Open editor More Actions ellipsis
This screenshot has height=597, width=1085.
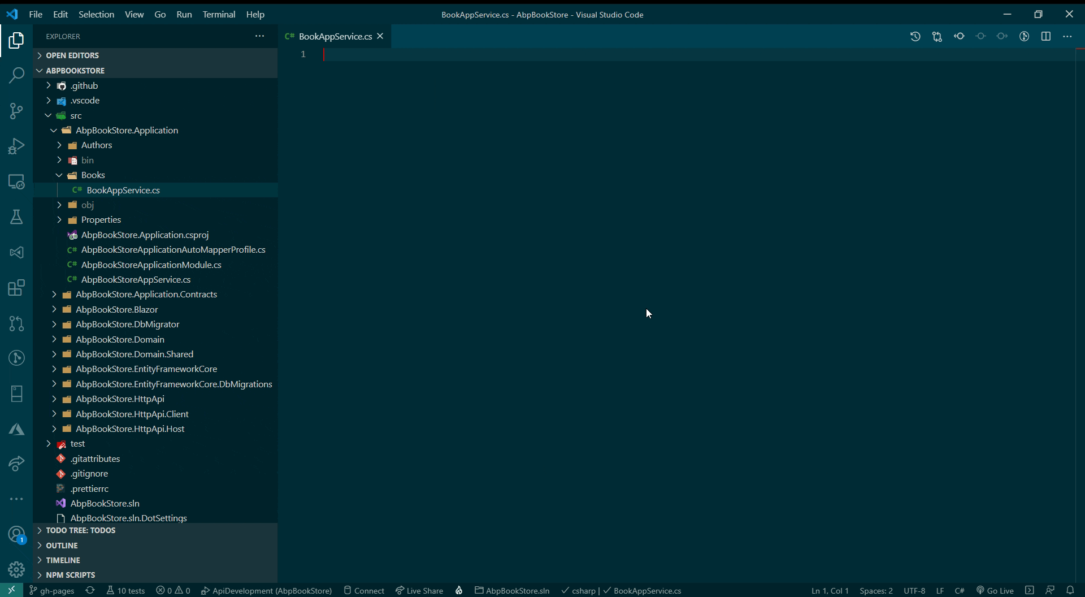click(x=1067, y=37)
